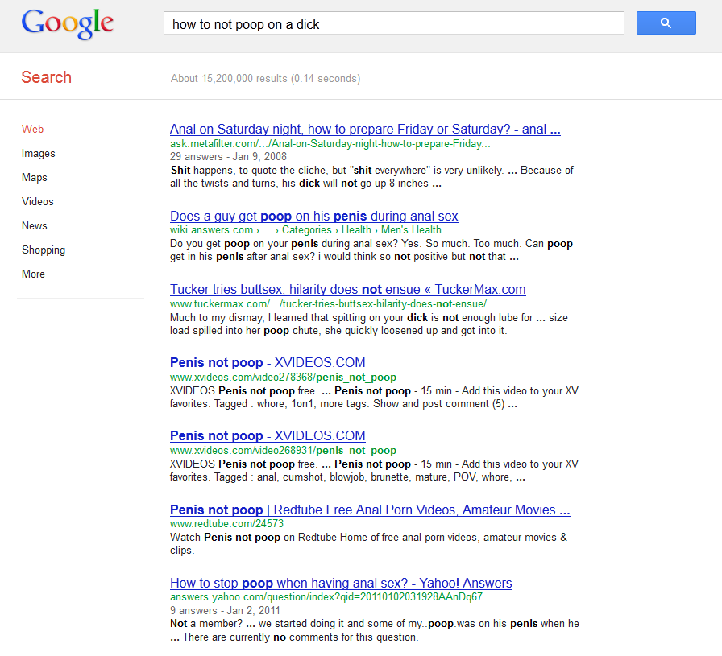
Task: Click the snippet mentioning 'Tagged : whore, 1on1'
Action: pos(374,398)
